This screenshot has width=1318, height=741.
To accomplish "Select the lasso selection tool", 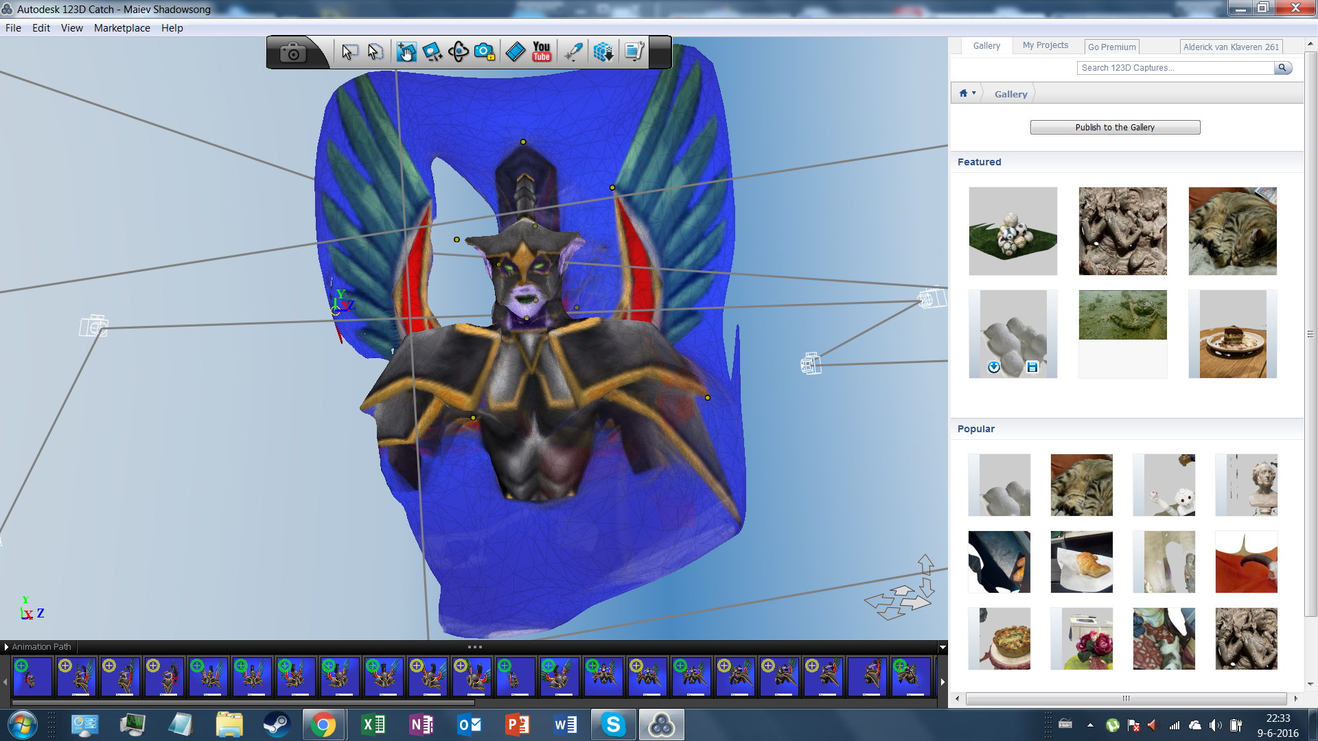I will coord(375,52).
